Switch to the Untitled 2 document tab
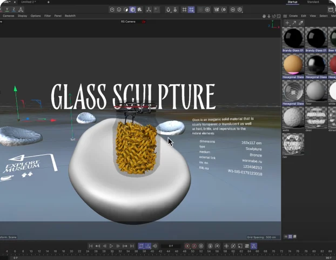Viewport: 336px width, 260px height. (x=29, y=2)
